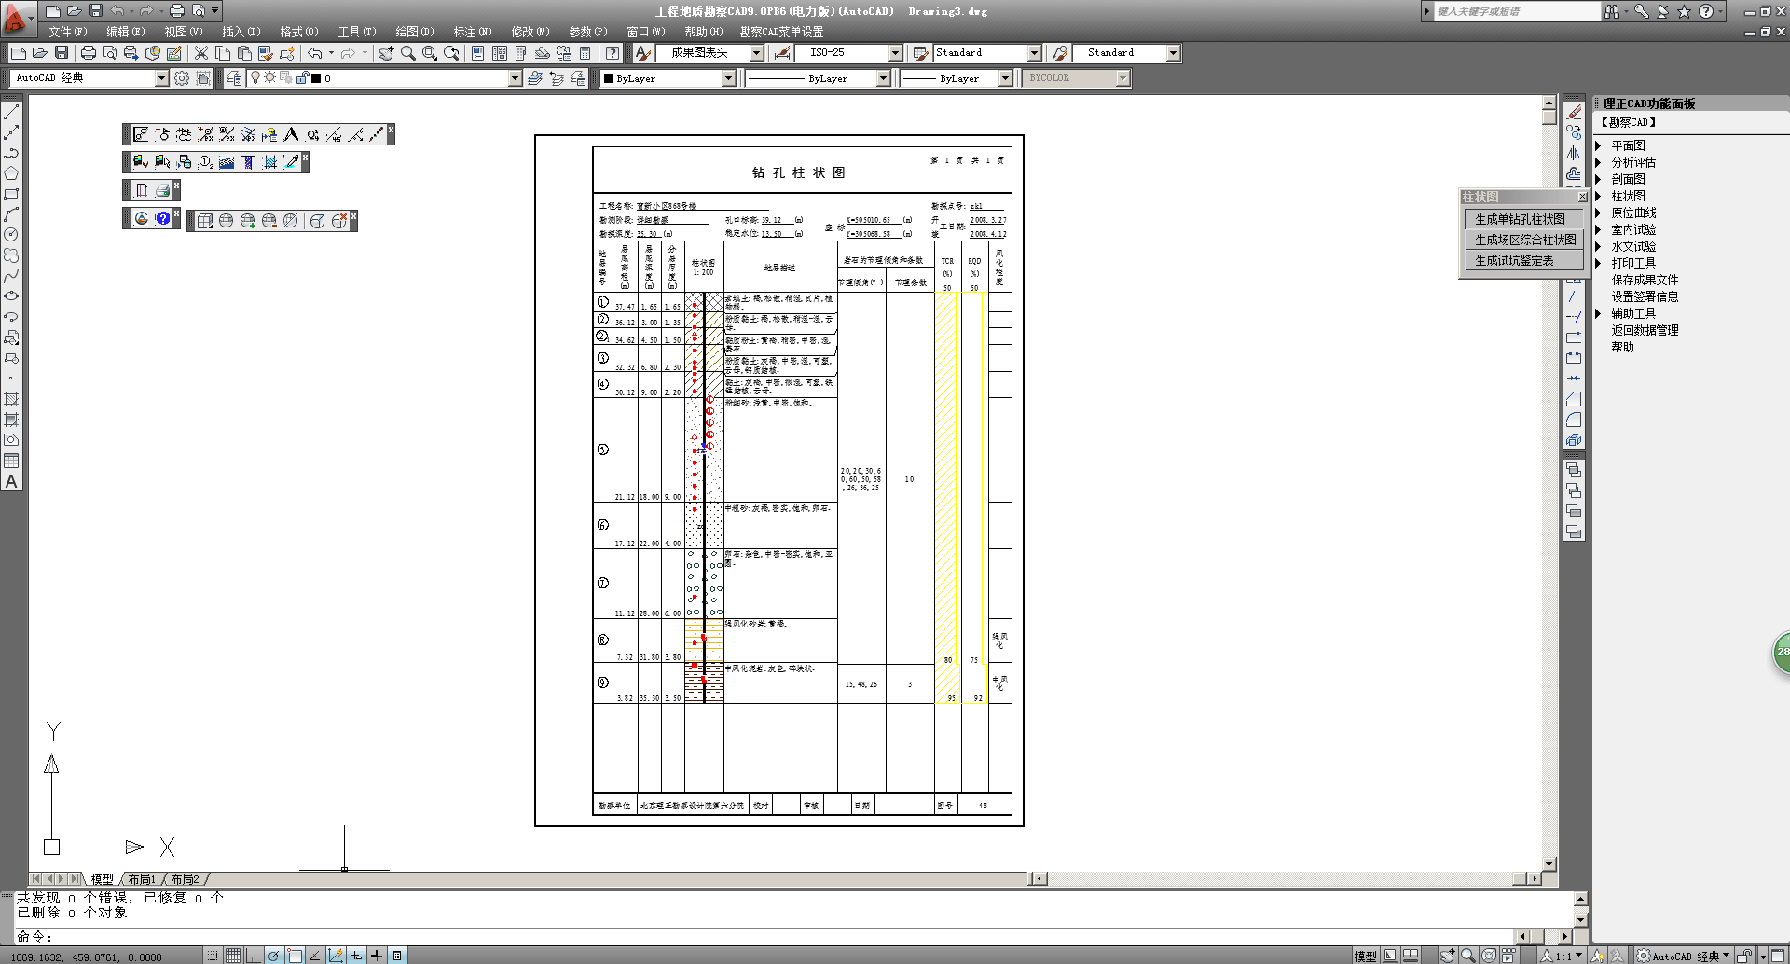Toggle grid display in status bar
Viewport: 1790px width, 964px height.
(x=233, y=956)
